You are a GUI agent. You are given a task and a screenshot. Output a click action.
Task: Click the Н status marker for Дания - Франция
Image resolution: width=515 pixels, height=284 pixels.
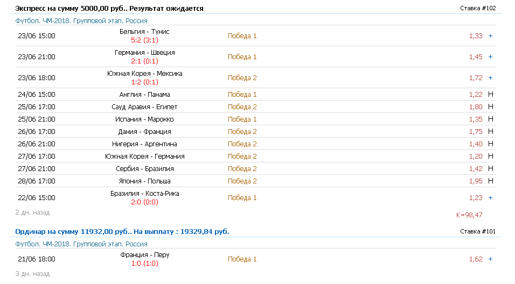(490, 132)
